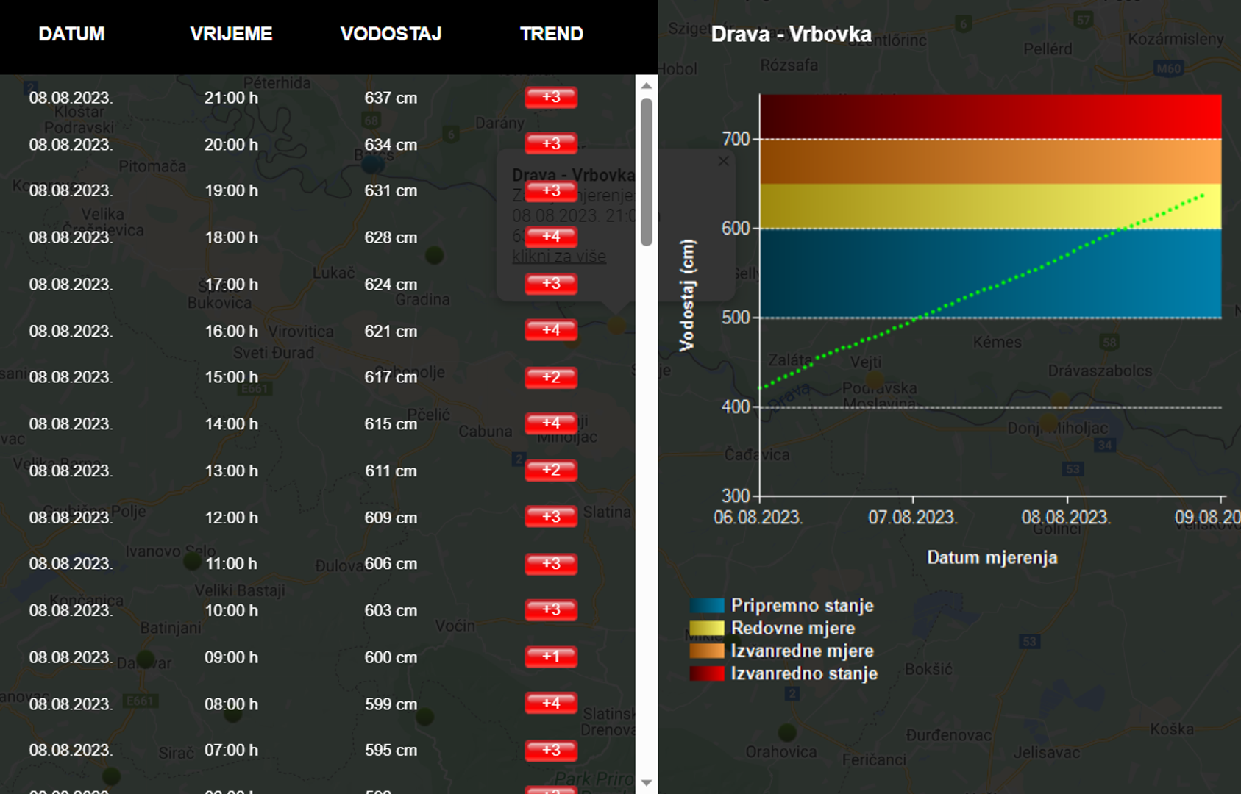Click the Redovne mjere yellow legend swatch
The width and height of the screenshot is (1241, 794).
point(707,628)
